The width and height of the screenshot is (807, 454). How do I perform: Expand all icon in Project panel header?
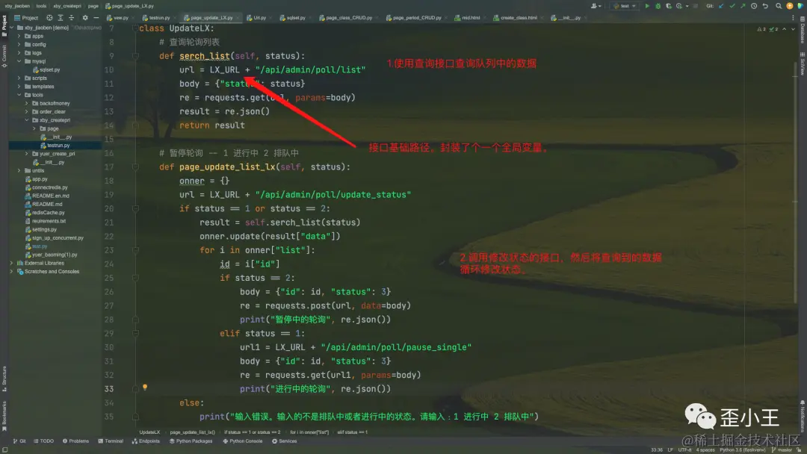point(61,17)
